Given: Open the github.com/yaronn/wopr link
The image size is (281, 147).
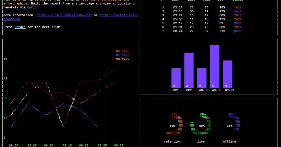Looking at the screenshot, I should [64, 15].
